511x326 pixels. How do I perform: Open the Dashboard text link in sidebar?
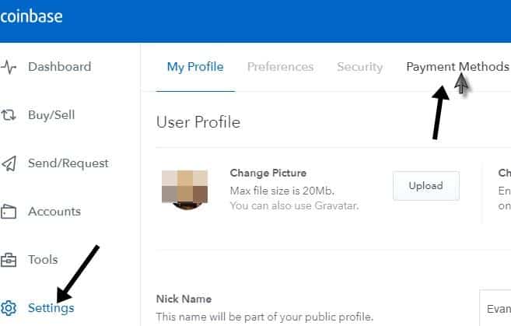click(59, 67)
